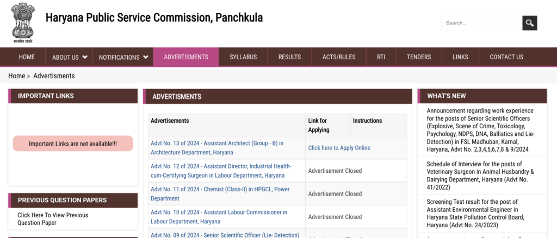Click Here to Apply Online link

339,148
